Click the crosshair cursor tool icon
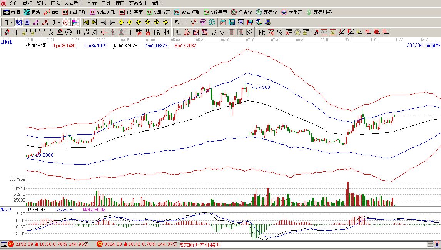441x250 pixels. [x=185, y=22]
